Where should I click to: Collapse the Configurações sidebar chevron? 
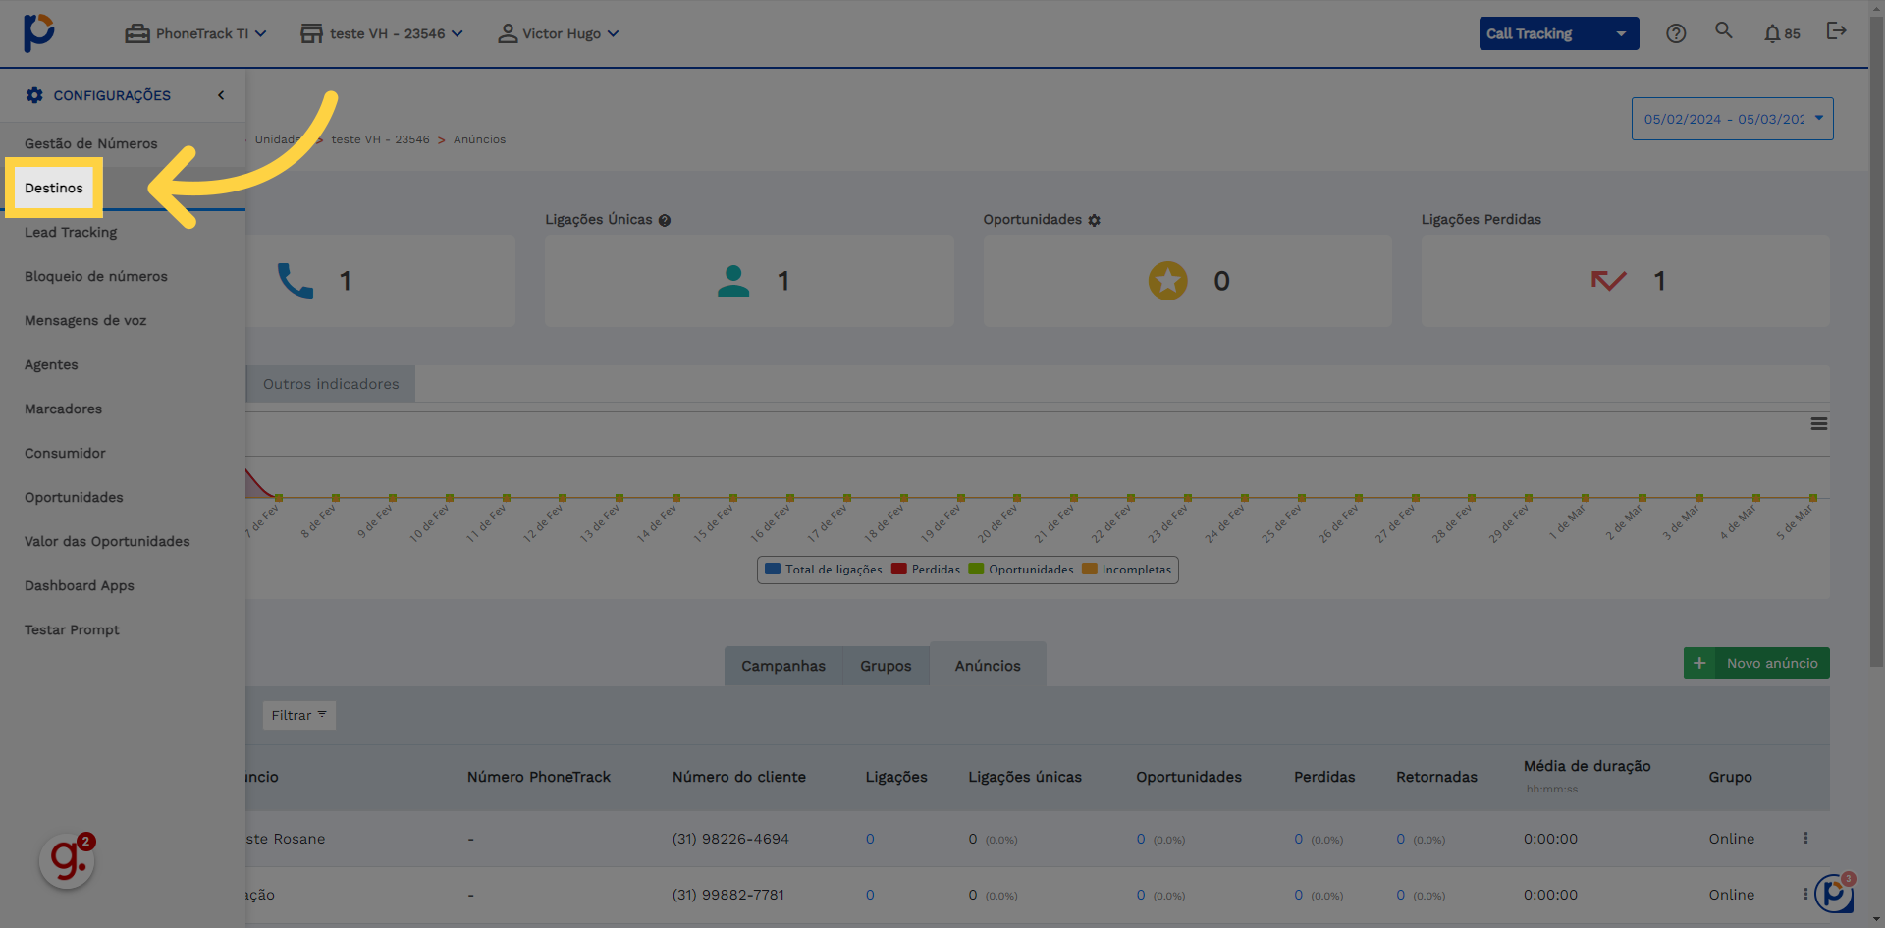click(221, 95)
